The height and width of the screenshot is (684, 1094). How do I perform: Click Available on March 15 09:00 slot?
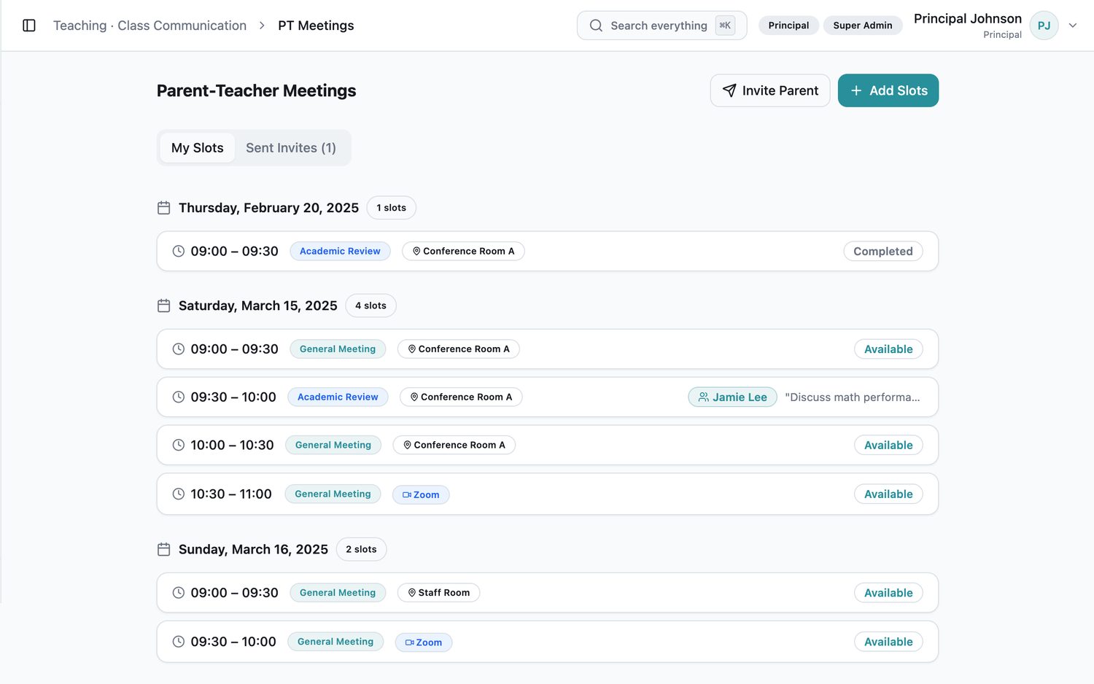(x=888, y=349)
